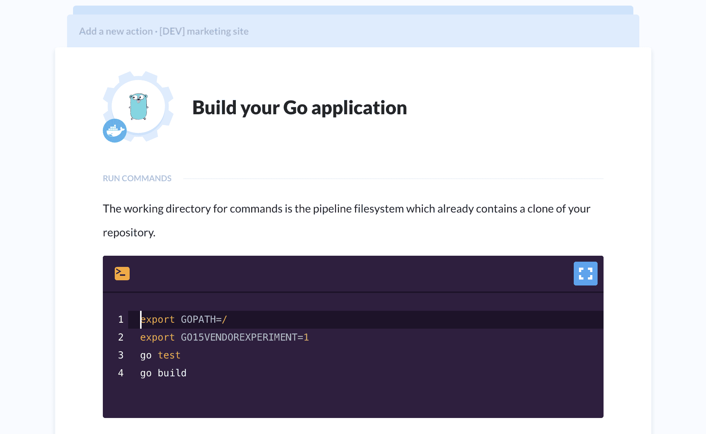Image resolution: width=706 pixels, height=434 pixels.
Task: Click line number 2 in the gutter
Action: pos(121,338)
